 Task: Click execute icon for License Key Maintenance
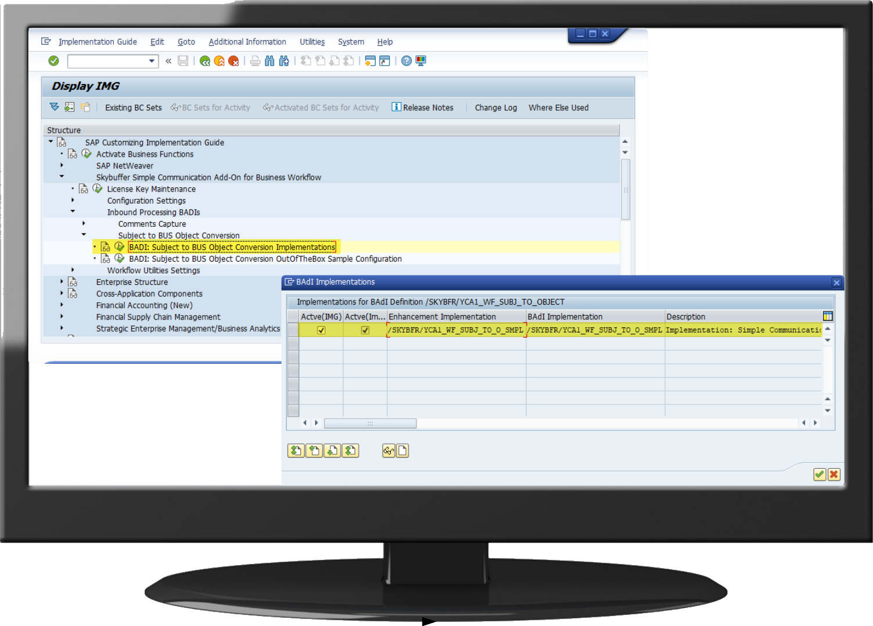tap(98, 189)
